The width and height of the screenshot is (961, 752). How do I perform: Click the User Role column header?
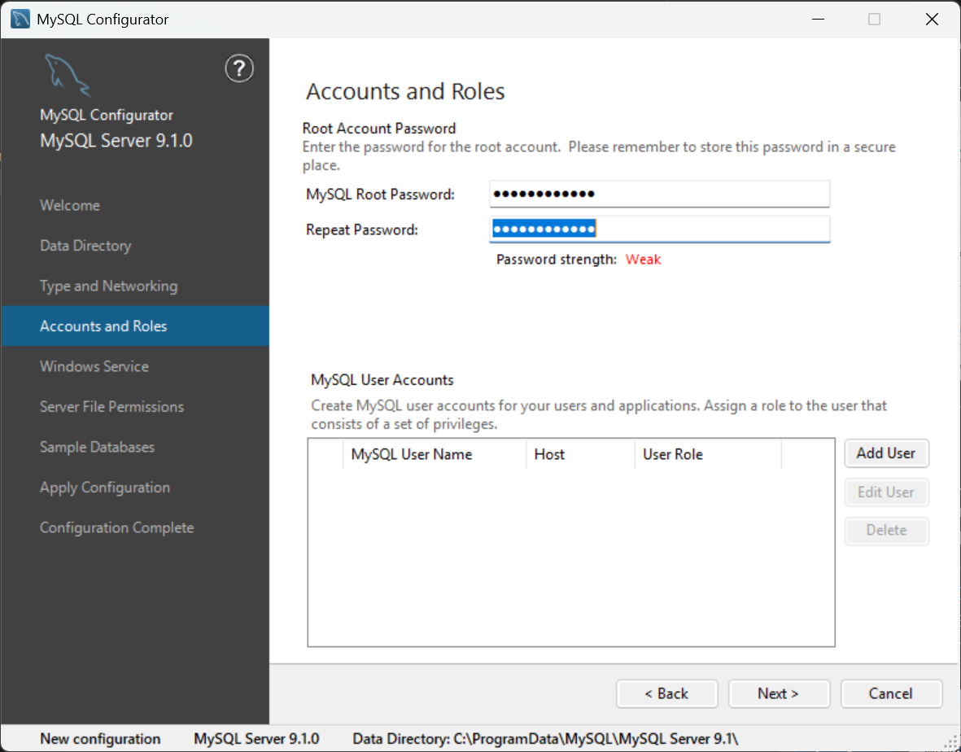(x=673, y=455)
